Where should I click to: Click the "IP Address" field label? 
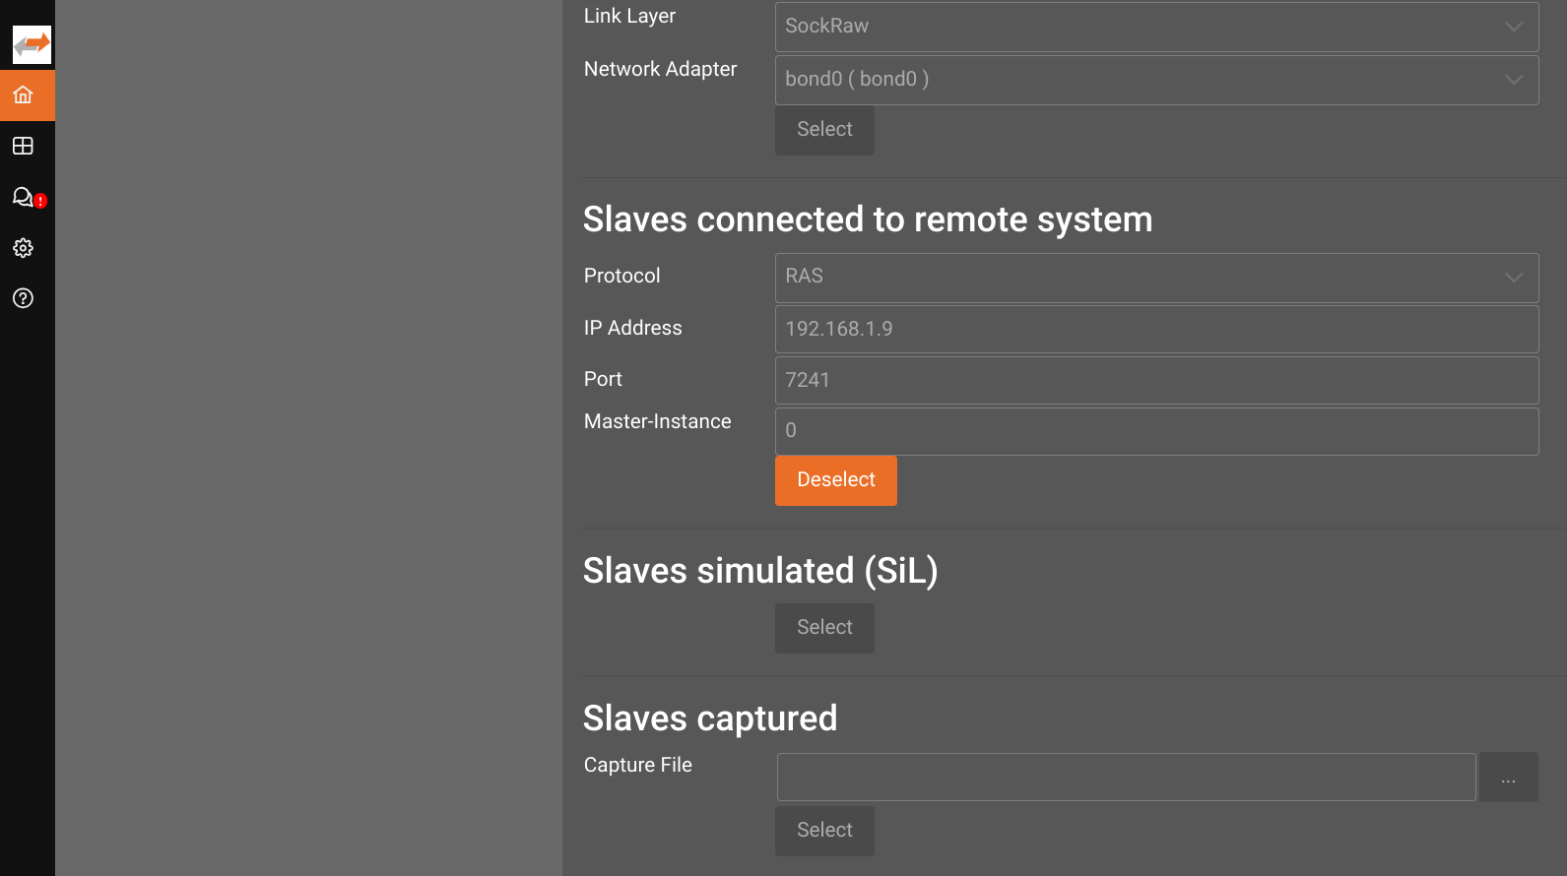point(632,329)
